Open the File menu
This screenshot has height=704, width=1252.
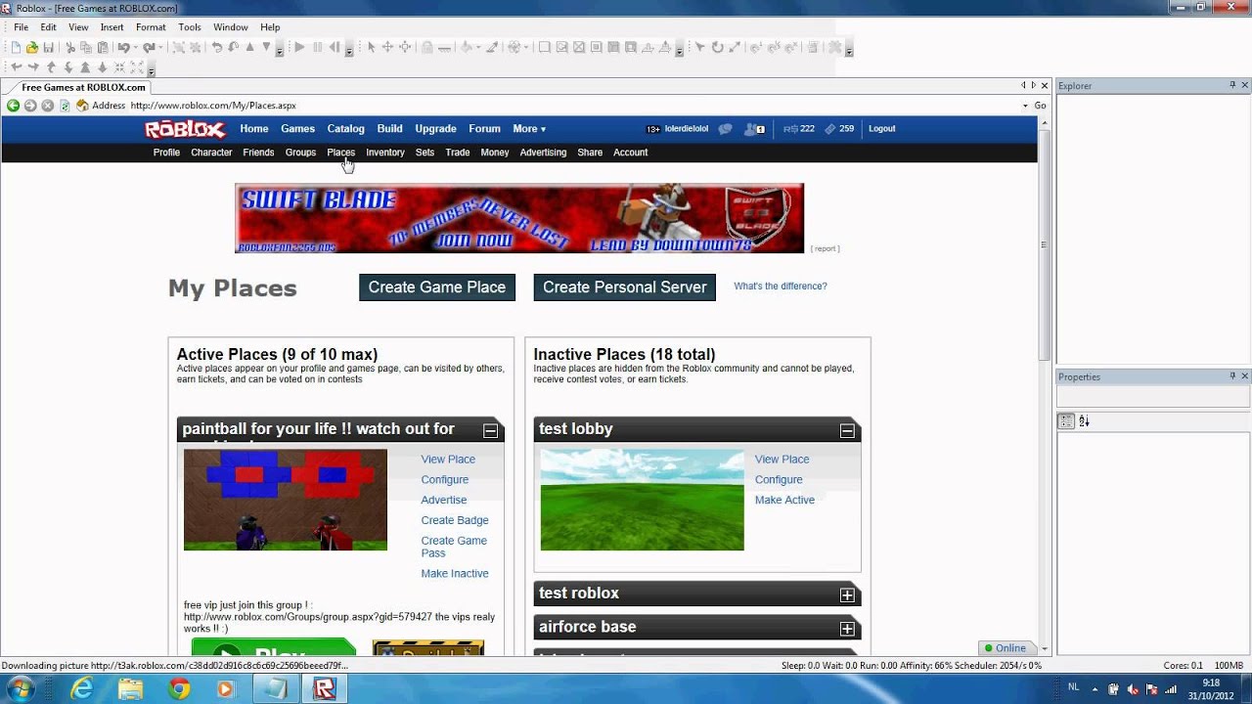(x=21, y=27)
